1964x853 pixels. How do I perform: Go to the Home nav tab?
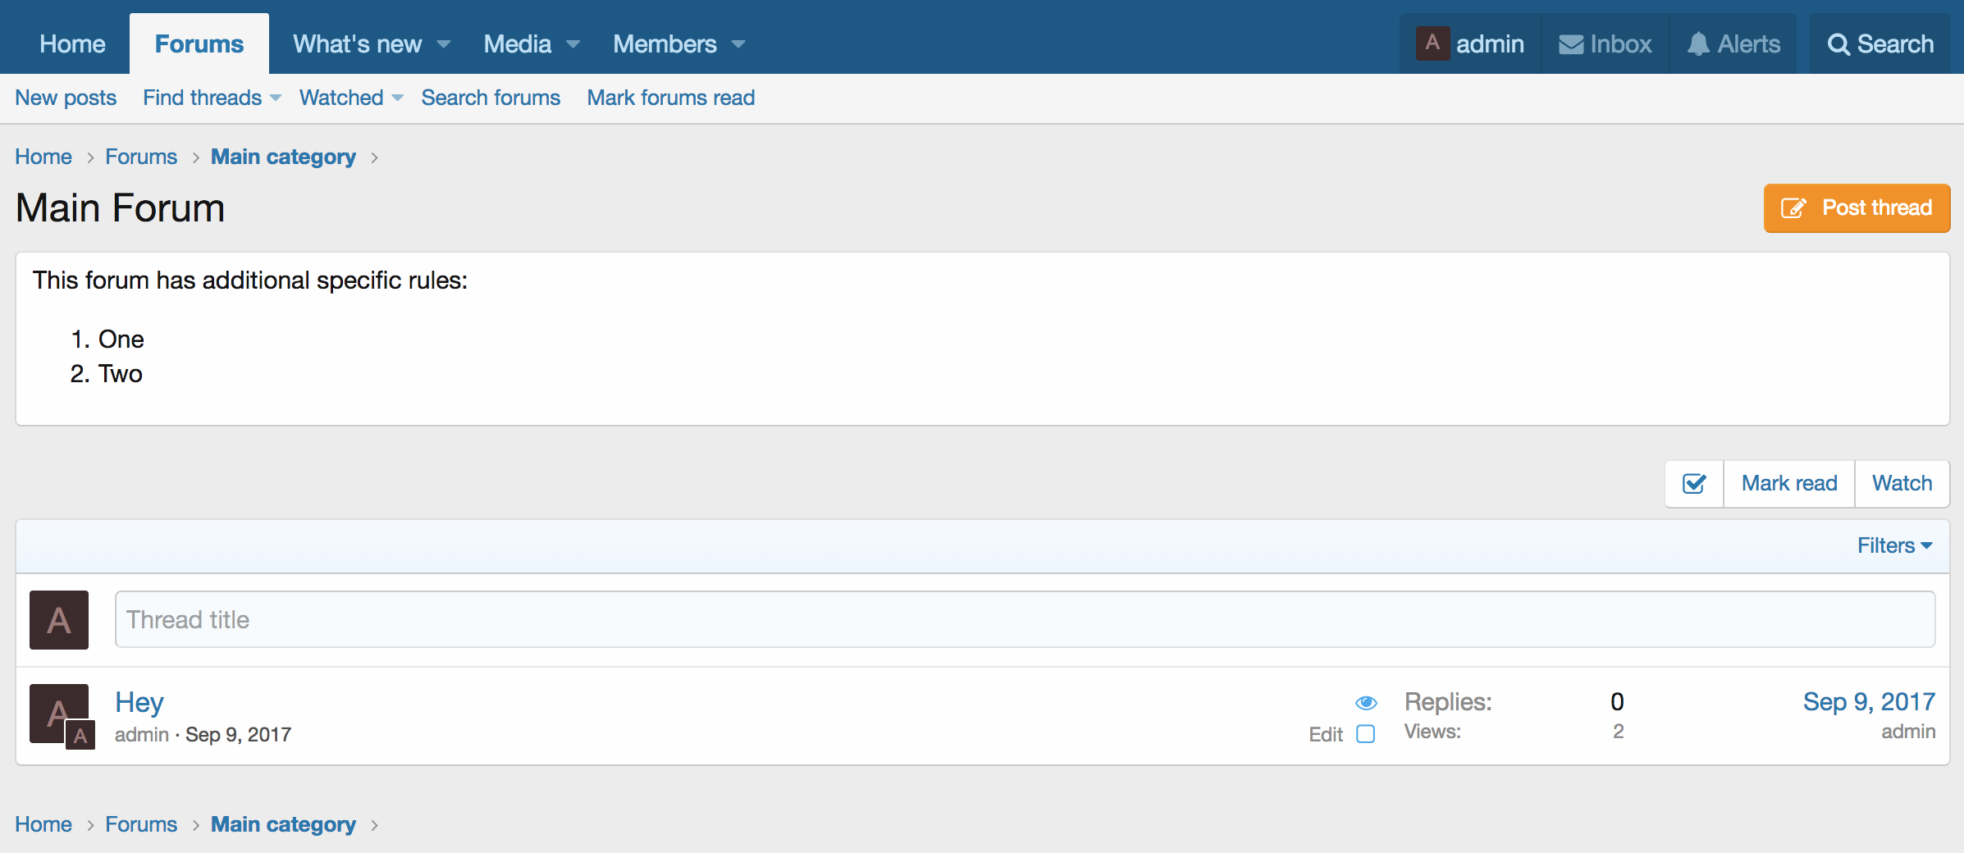point(72,44)
